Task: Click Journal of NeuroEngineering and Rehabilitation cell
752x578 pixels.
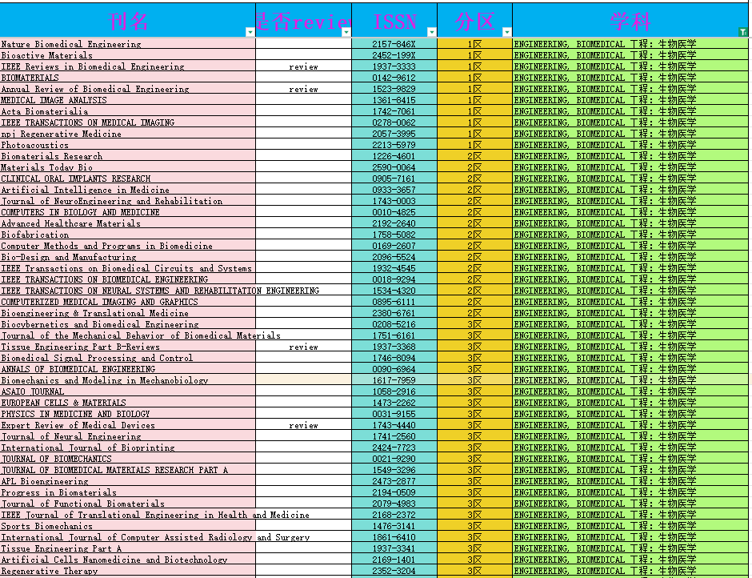Action: click(x=127, y=201)
